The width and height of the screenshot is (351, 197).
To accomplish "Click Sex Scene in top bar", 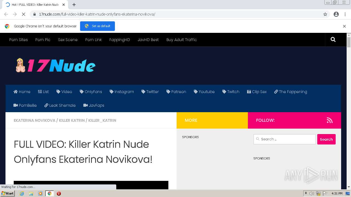I will click(68, 40).
